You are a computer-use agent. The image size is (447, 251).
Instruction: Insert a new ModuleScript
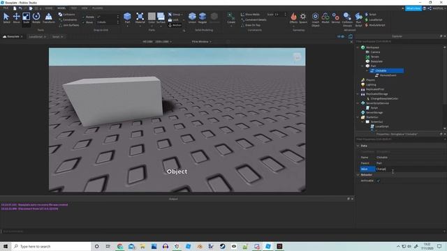[375, 25]
